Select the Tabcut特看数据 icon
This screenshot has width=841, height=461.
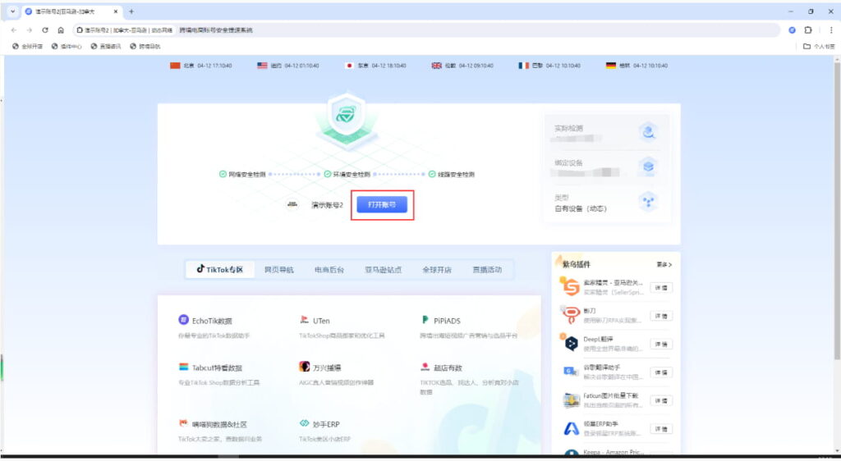(184, 367)
